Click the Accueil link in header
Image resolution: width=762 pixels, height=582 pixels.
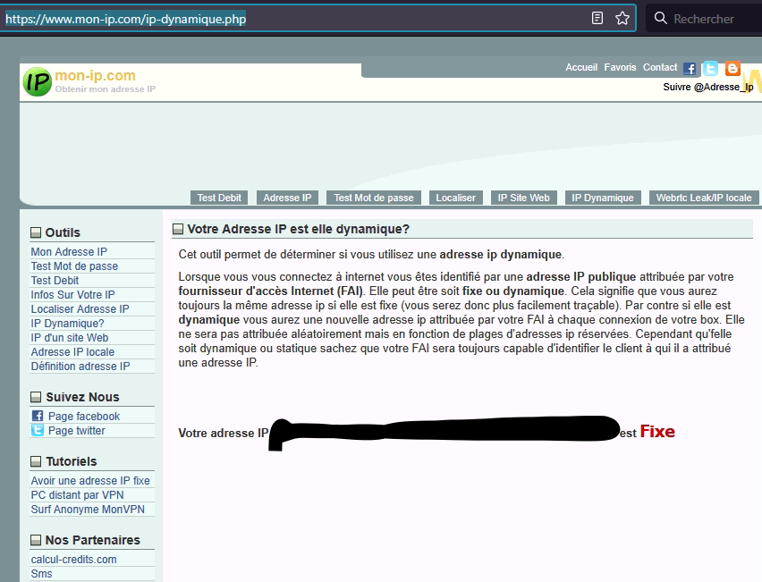pos(581,67)
